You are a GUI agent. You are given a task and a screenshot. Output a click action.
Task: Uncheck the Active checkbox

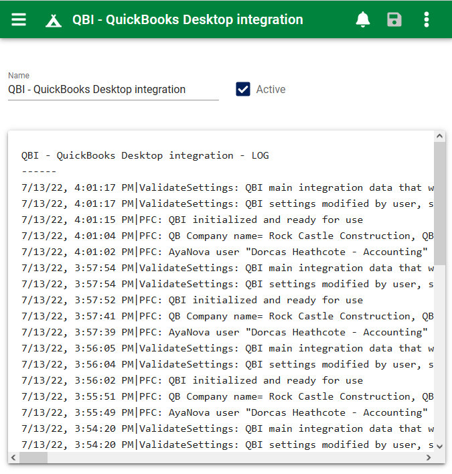pos(243,89)
